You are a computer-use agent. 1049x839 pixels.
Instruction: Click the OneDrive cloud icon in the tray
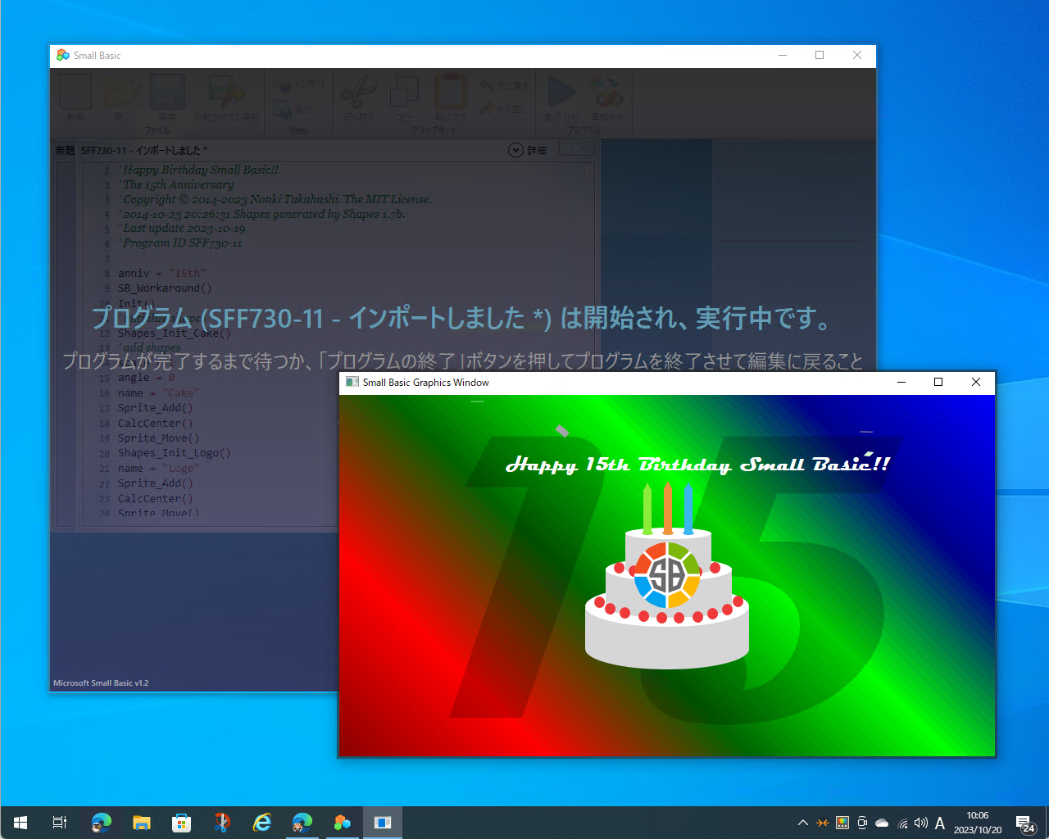click(882, 823)
